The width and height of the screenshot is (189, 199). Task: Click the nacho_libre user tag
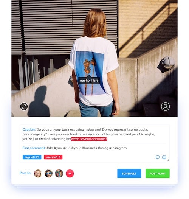(89, 81)
